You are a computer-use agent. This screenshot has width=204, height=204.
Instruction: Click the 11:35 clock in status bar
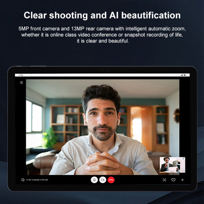pos(21,75)
